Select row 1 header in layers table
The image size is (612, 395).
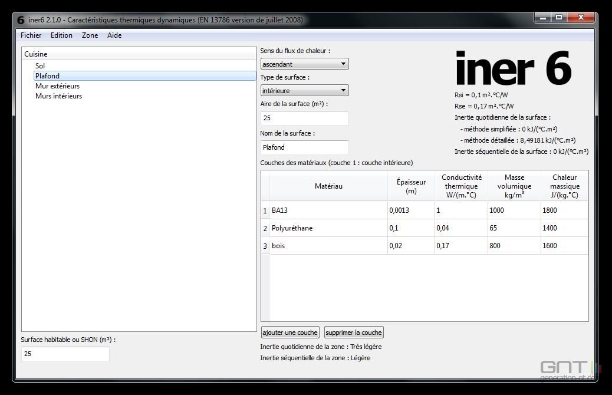[x=265, y=210]
